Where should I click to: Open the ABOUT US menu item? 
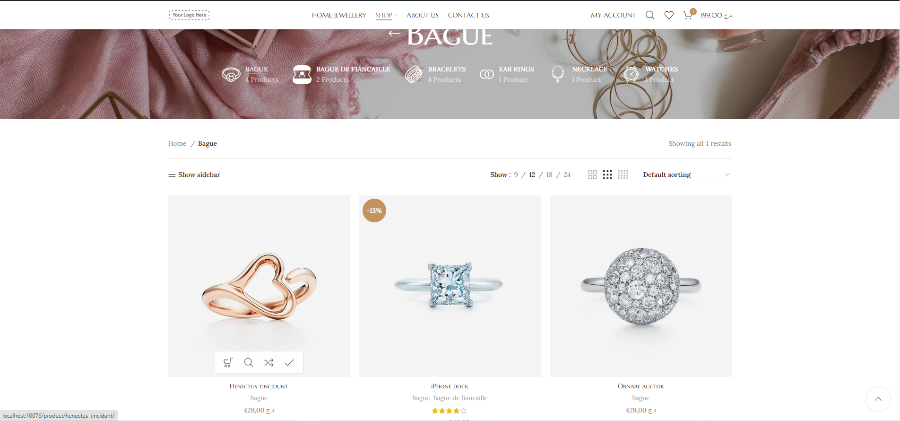point(423,15)
